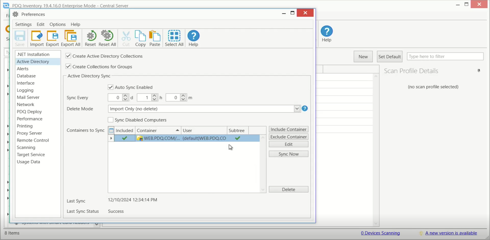Open the Proxy Server preferences page
The width and height of the screenshot is (490, 240).
38,133
